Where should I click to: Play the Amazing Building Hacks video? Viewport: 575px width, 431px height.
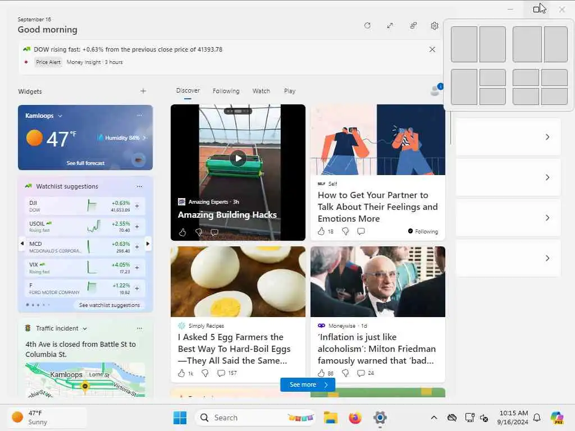[238, 158]
